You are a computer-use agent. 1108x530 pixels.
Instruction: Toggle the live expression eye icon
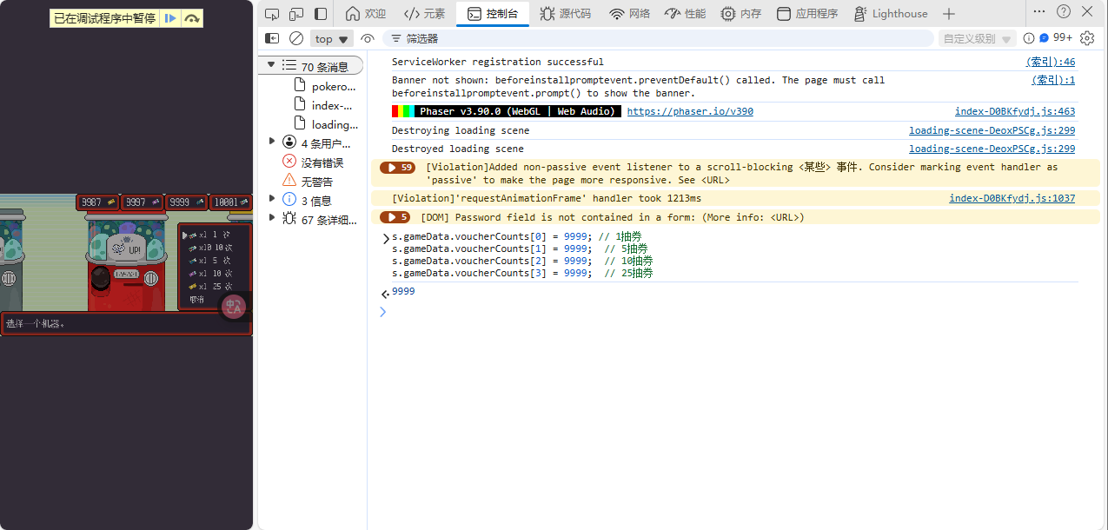pyautogui.click(x=368, y=38)
